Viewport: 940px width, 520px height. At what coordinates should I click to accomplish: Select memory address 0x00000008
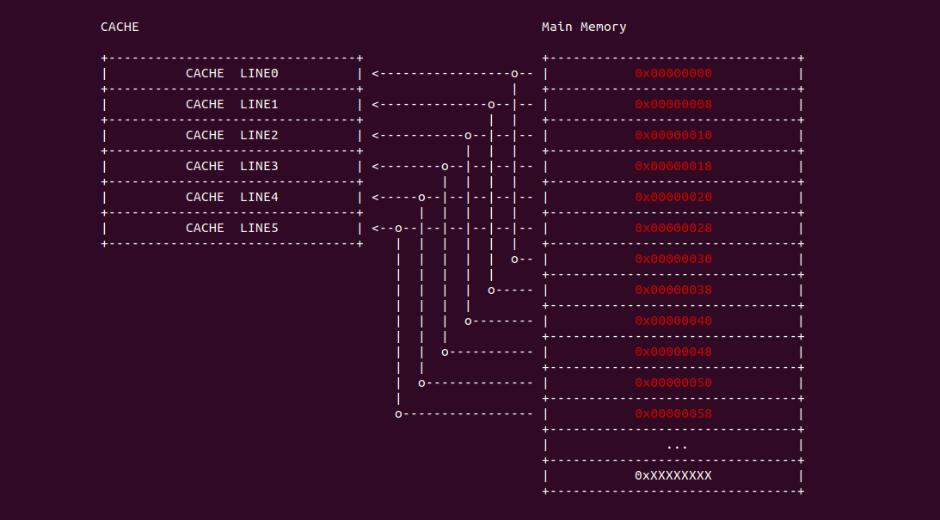click(673, 105)
